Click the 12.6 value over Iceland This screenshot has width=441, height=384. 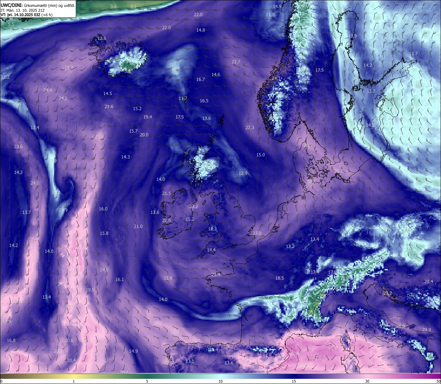(x=102, y=38)
